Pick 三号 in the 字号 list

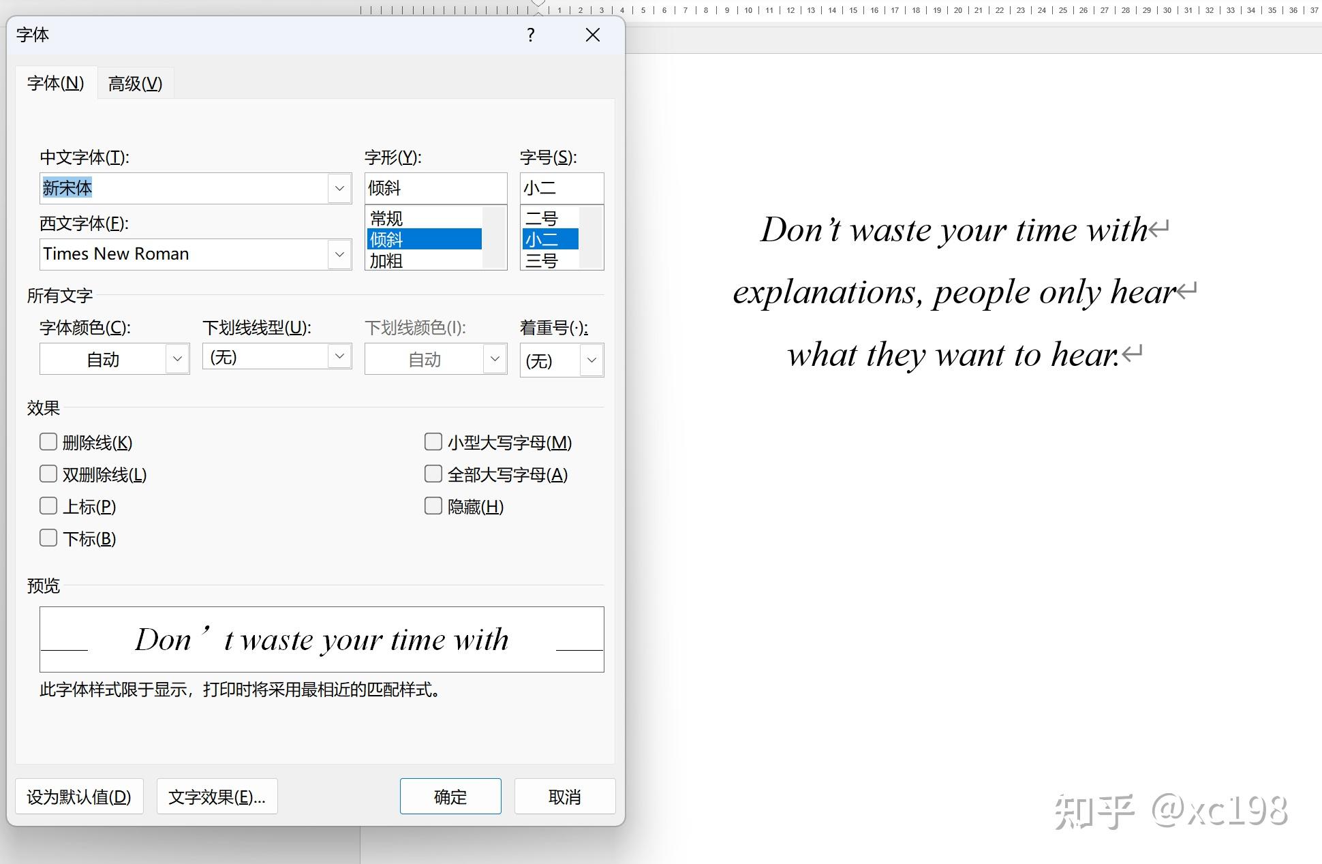[542, 261]
